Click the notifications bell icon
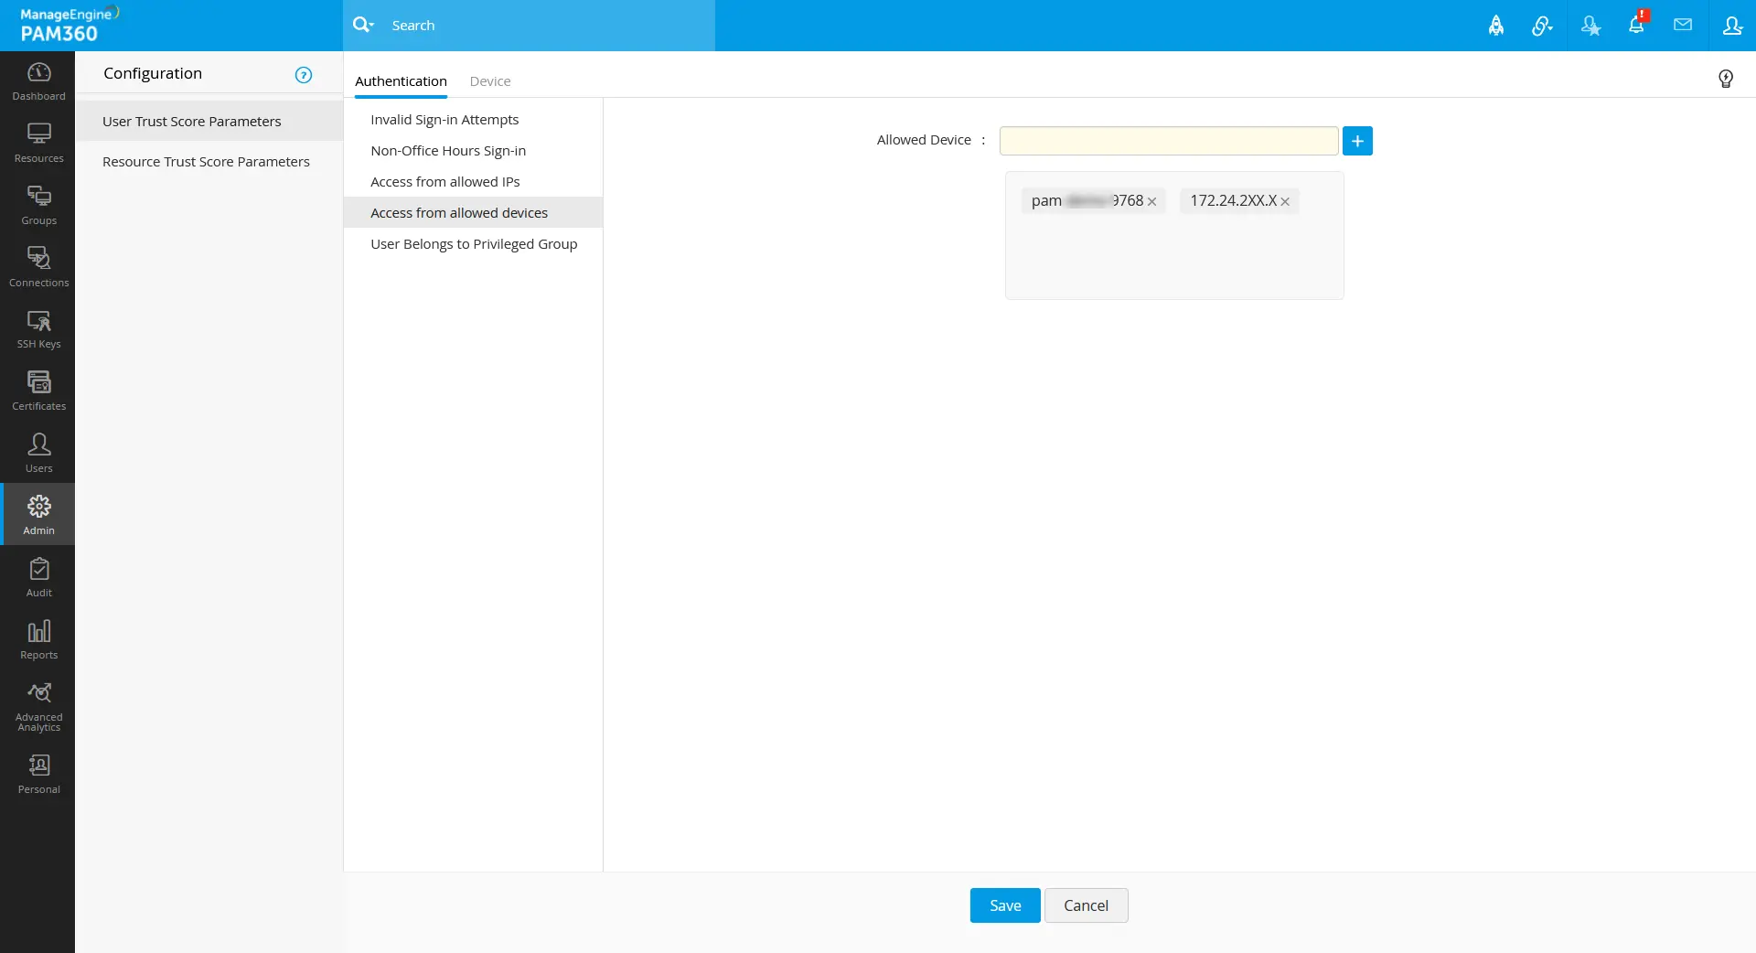 coord(1636,25)
